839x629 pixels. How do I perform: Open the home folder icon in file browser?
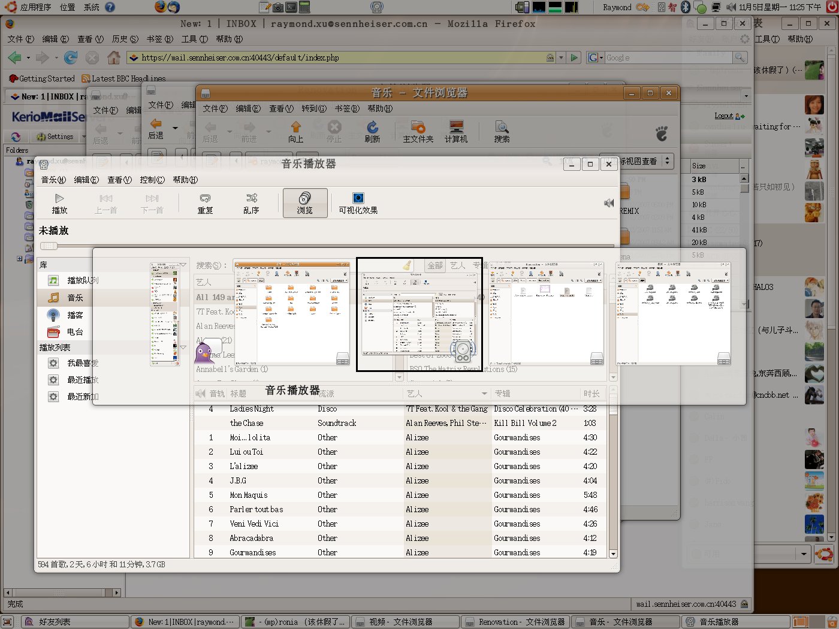[x=418, y=131]
